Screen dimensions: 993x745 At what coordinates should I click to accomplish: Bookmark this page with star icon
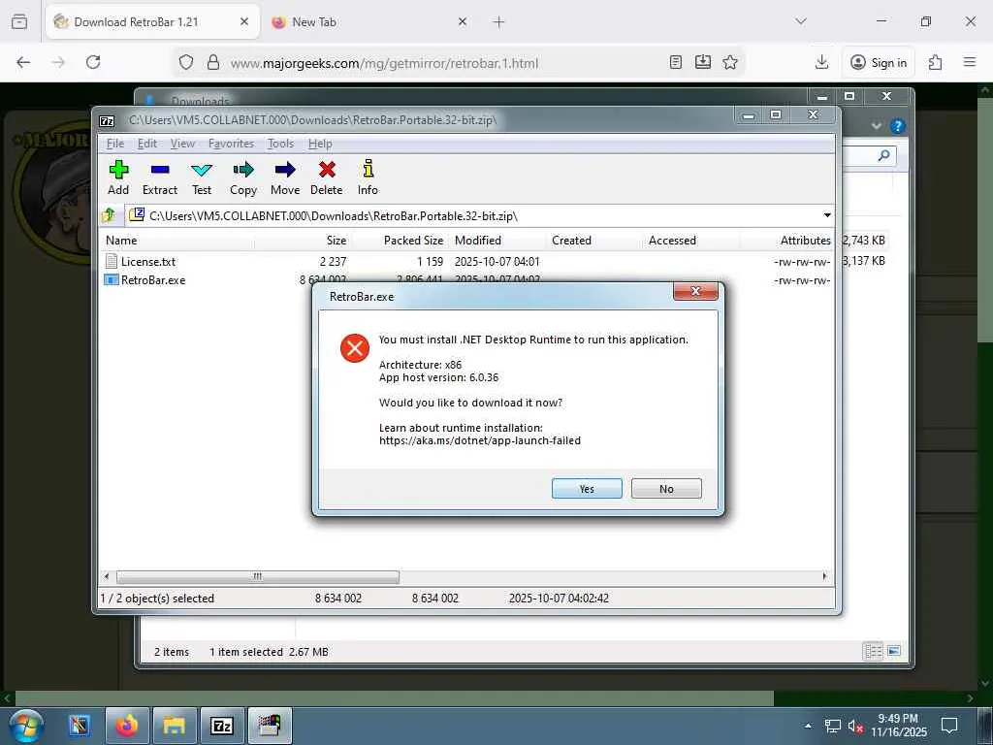(730, 62)
